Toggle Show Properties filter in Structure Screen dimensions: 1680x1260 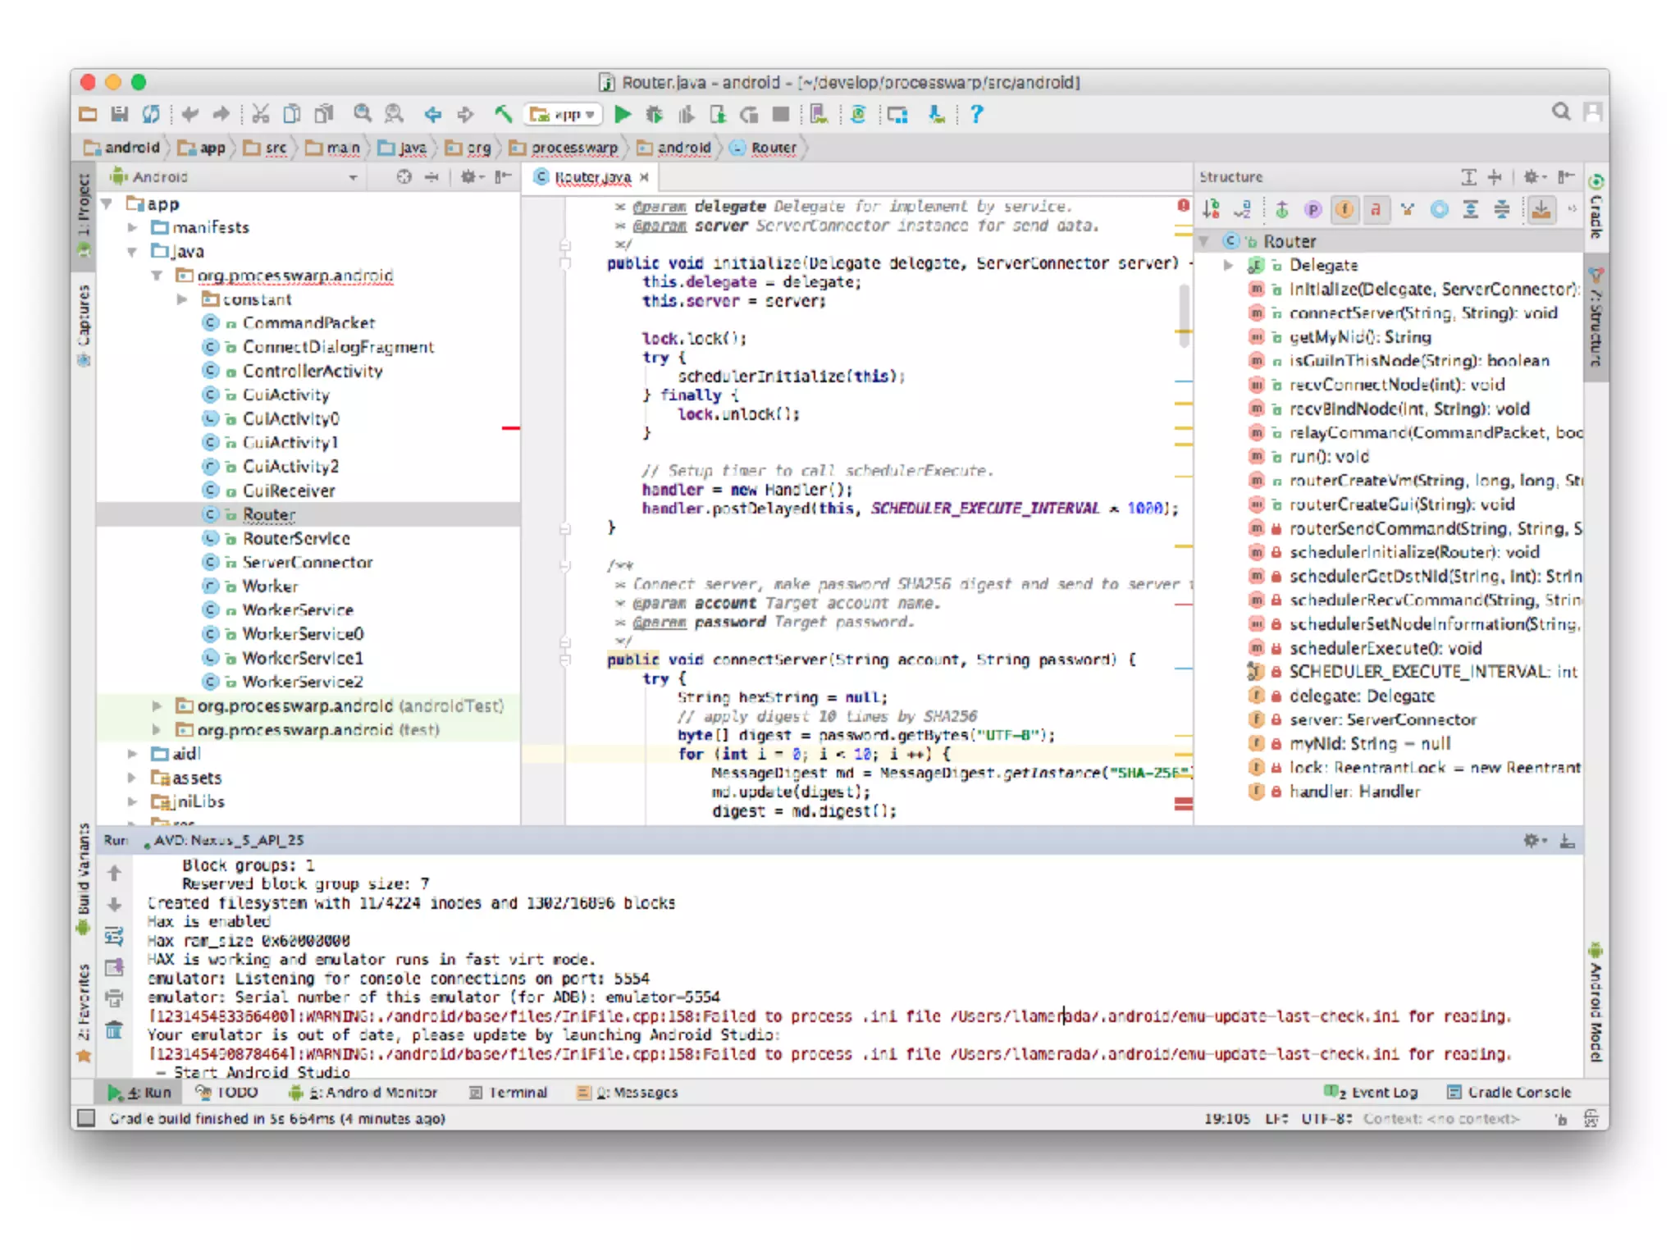click(x=1313, y=210)
